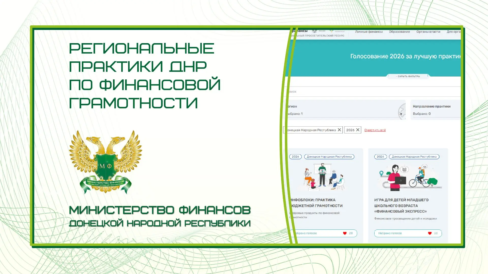The width and height of the screenshot is (488, 274).
Task: Click the 28 vote count on the Инфоблоки card
Action: coord(351,233)
